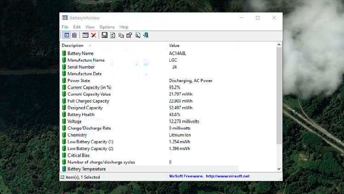The width and height of the screenshot is (344, 194).
Task: Switch to battery log view icon
Action: [74, 35]
